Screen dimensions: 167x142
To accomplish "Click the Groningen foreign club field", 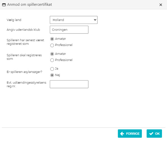I will 69,30.
